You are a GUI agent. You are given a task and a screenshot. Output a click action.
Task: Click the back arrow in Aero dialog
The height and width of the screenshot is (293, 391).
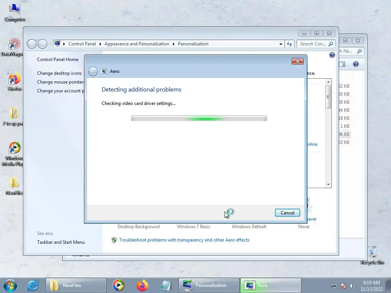[x=93, y=71]
